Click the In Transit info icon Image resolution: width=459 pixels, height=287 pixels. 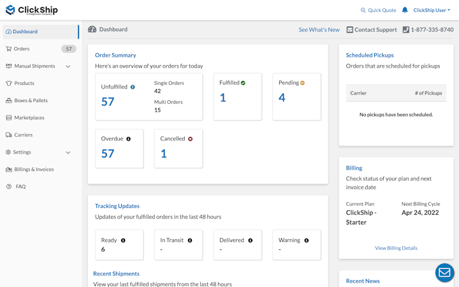pos(190,240)
